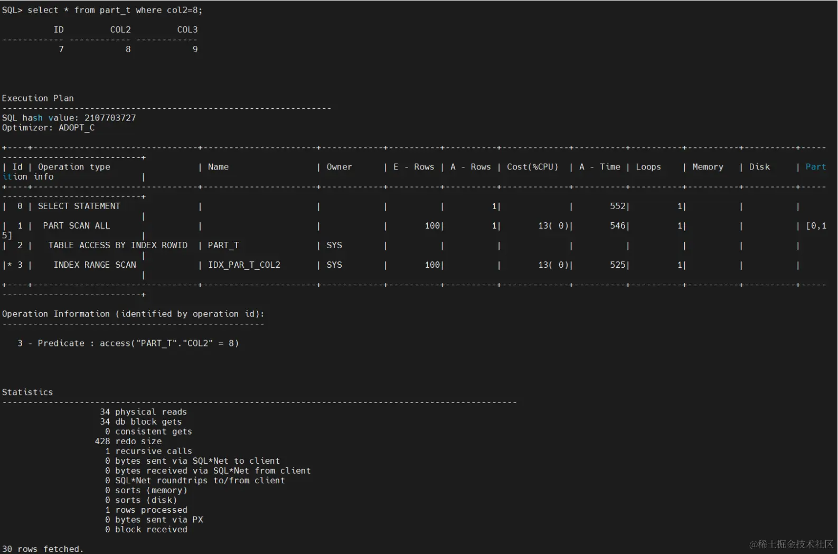
Task: Click the '1 recursive calls' statistic
Action: click(x=148, y=451)
